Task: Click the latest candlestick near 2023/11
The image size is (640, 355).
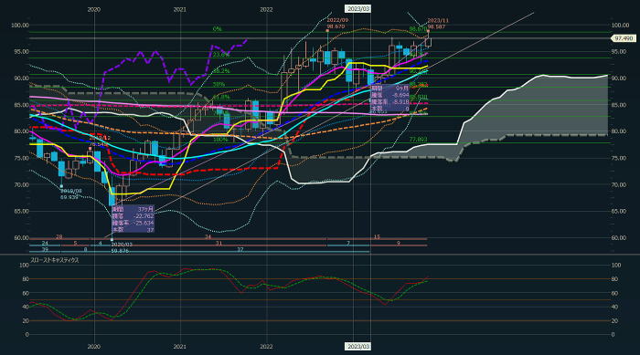Action: tap(428, 41)
